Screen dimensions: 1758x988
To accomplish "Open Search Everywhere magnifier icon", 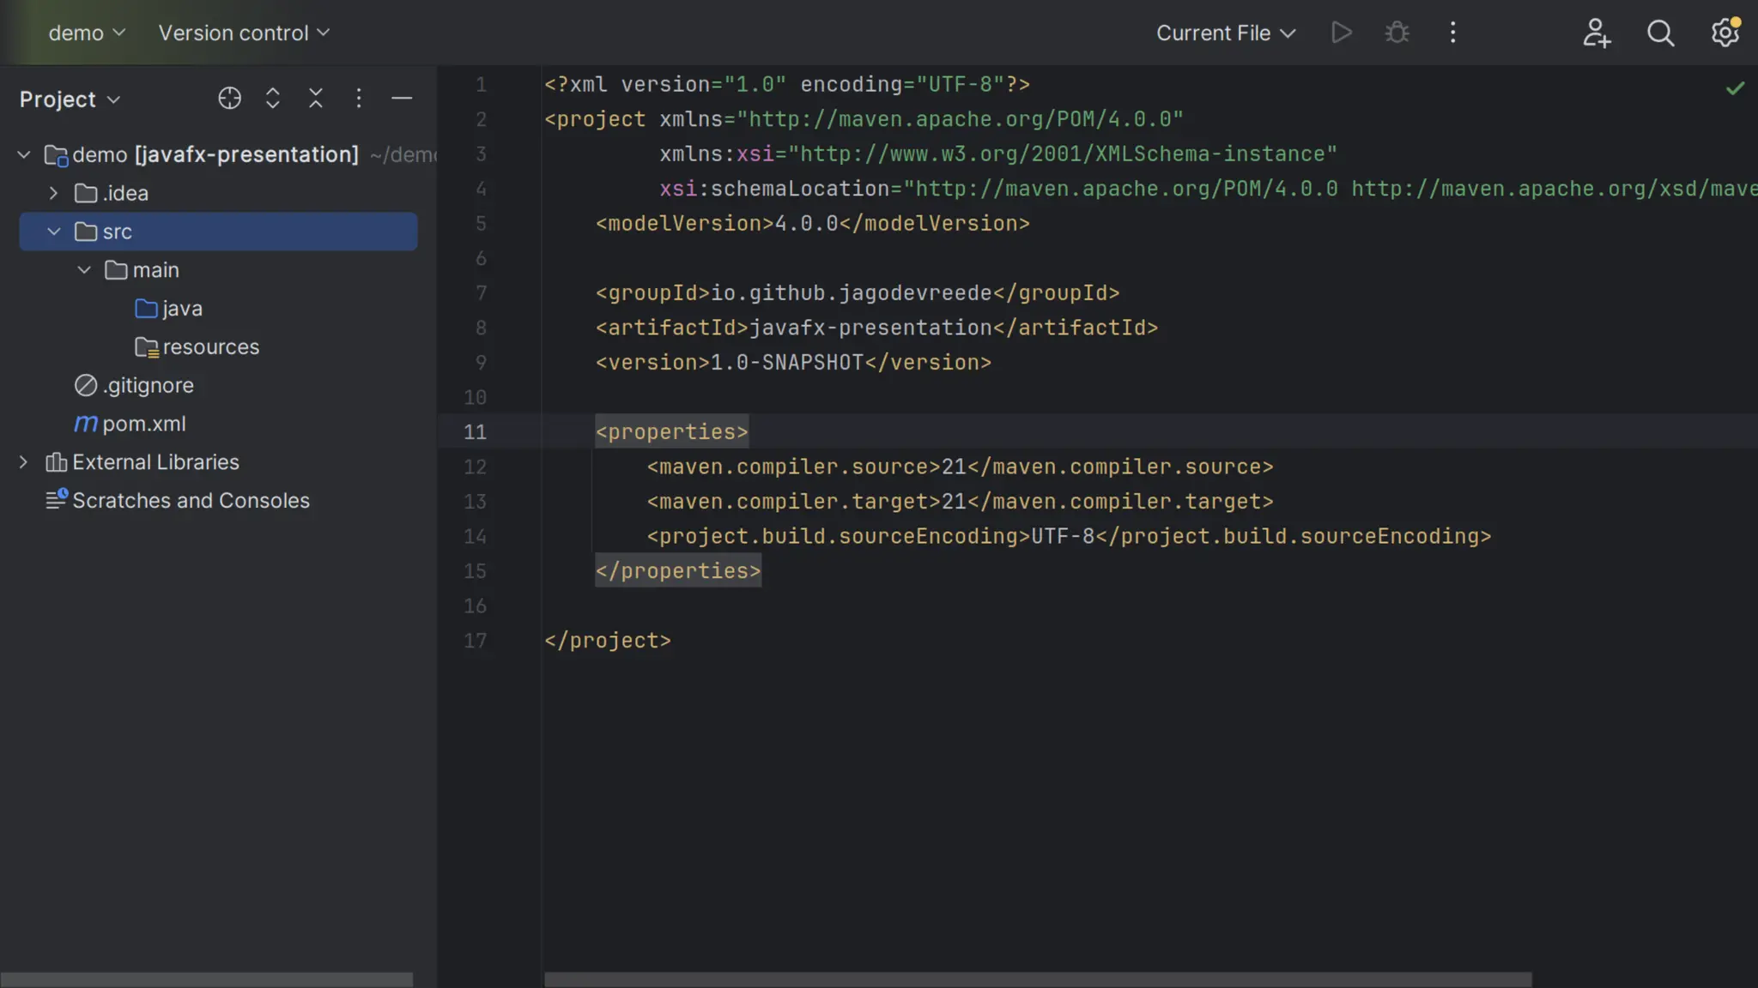I will (x=1660, y=33).
